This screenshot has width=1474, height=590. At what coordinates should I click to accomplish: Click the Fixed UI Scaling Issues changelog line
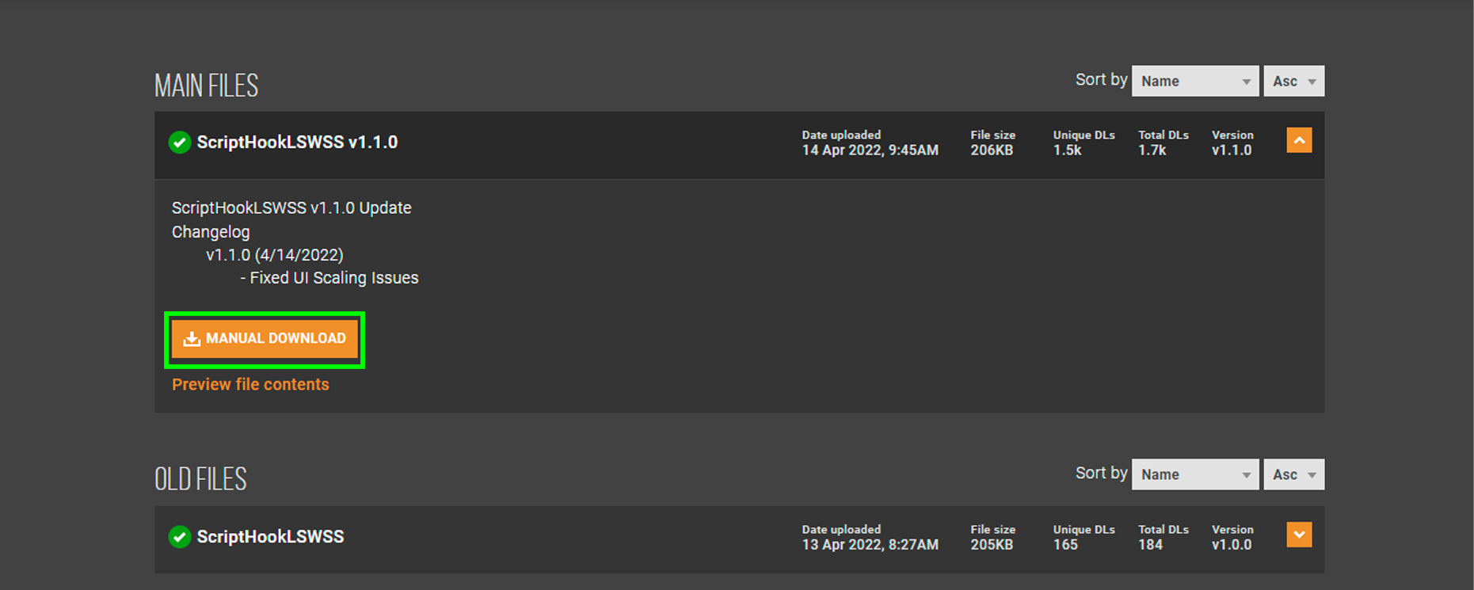[x=329, y=278]
